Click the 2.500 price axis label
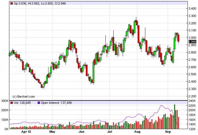This screenshot has width=198, height=135. pyautogui.click(x=192, y=74)
